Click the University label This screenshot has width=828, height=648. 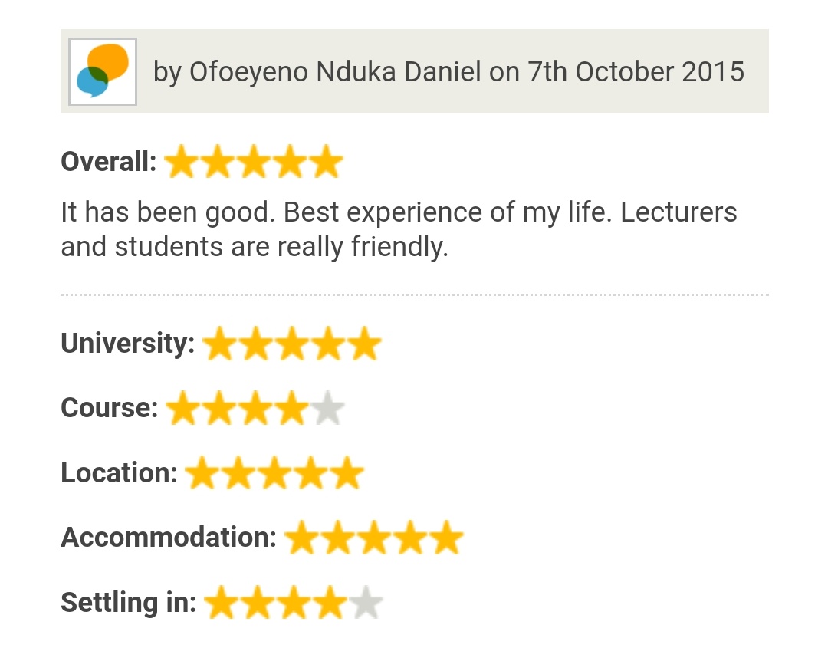pos(127,344)
